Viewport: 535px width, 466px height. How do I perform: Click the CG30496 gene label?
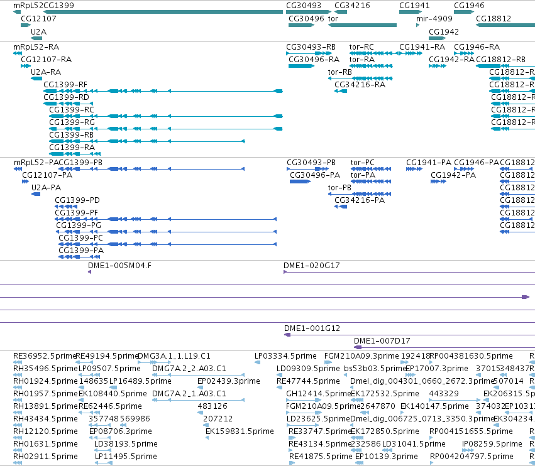pyautogui.click(x=306, y=19)
